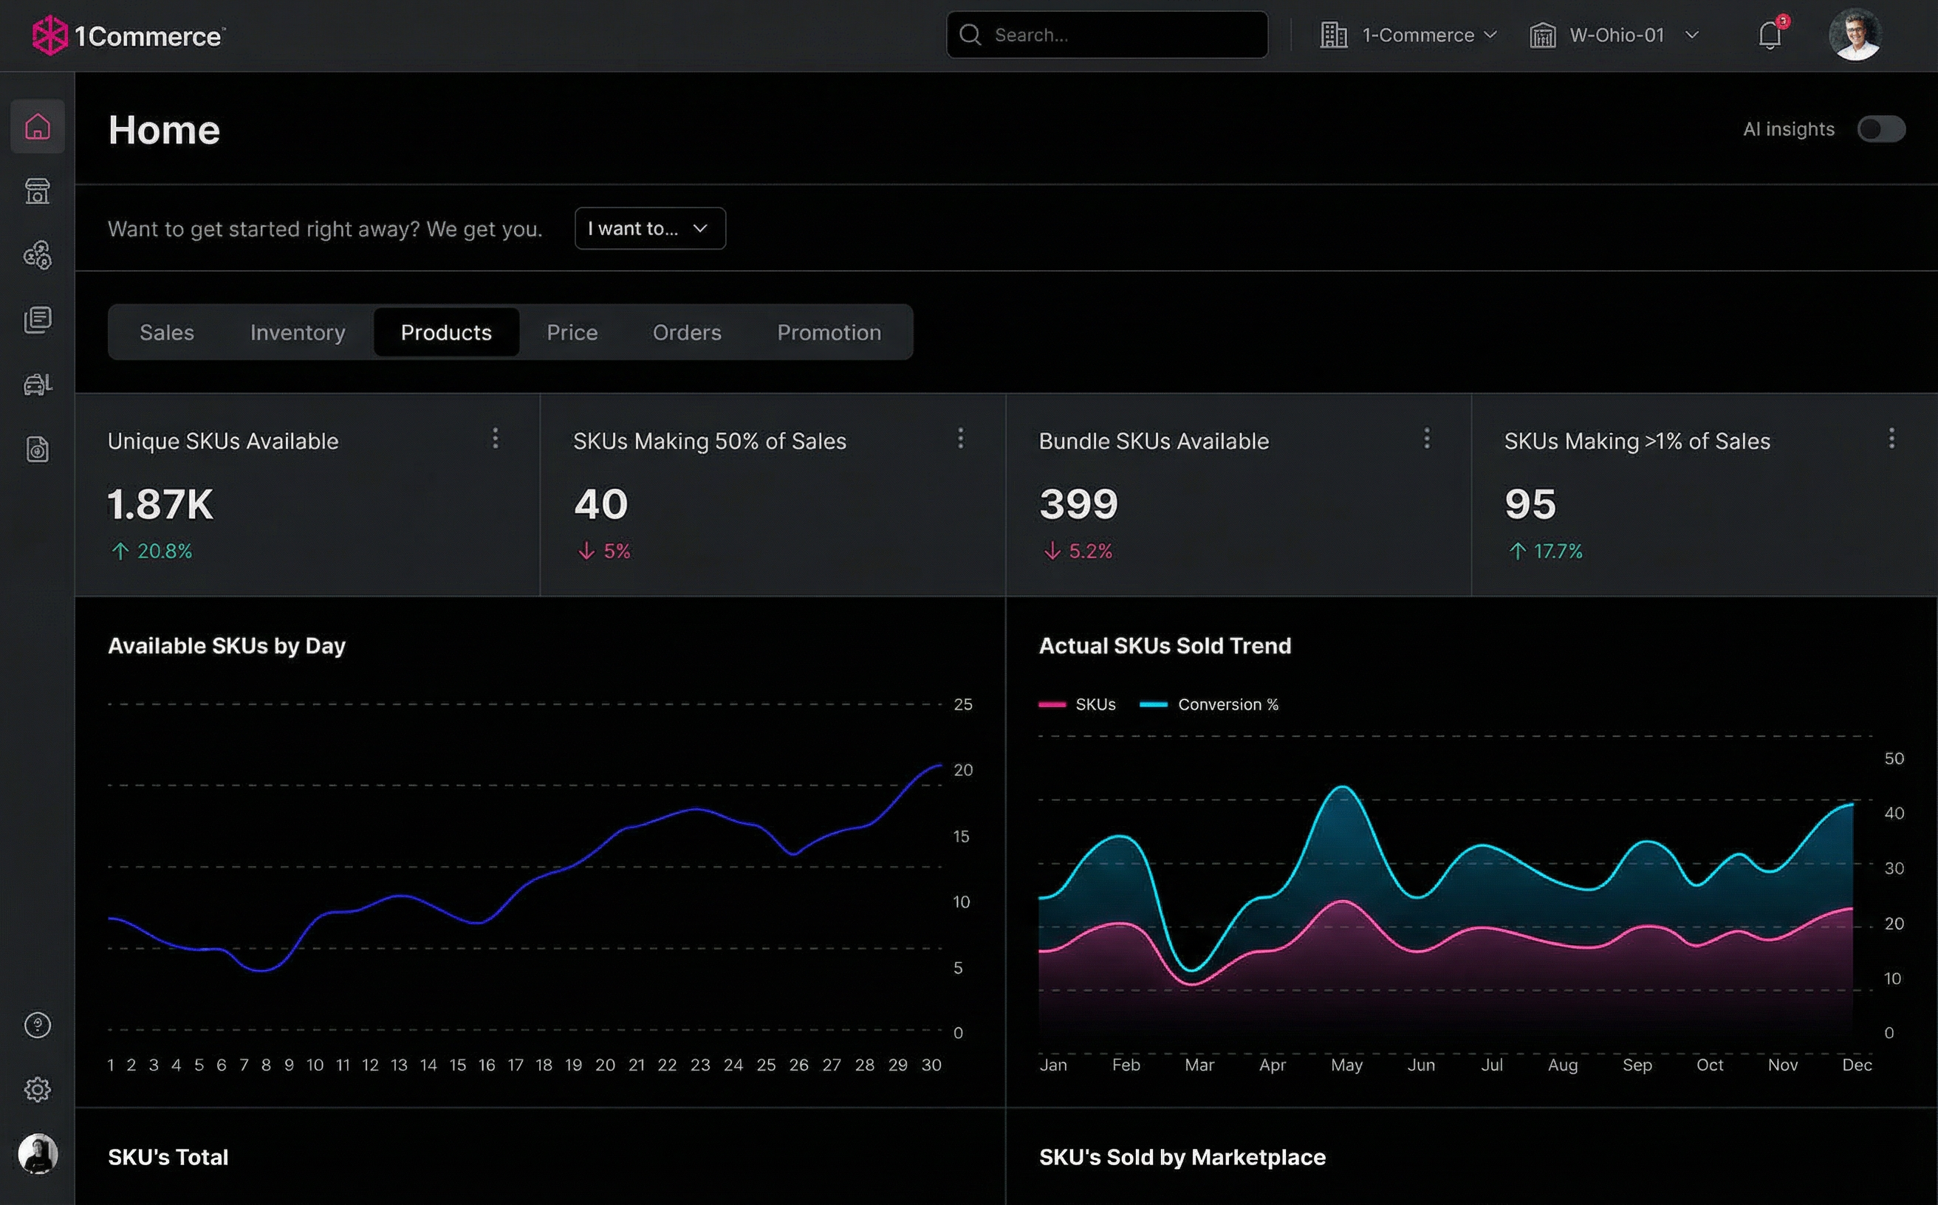Viewport: 1938px width, 1205px height.
Task: Click inside the Search field
Action: [x=1106, y=34]
